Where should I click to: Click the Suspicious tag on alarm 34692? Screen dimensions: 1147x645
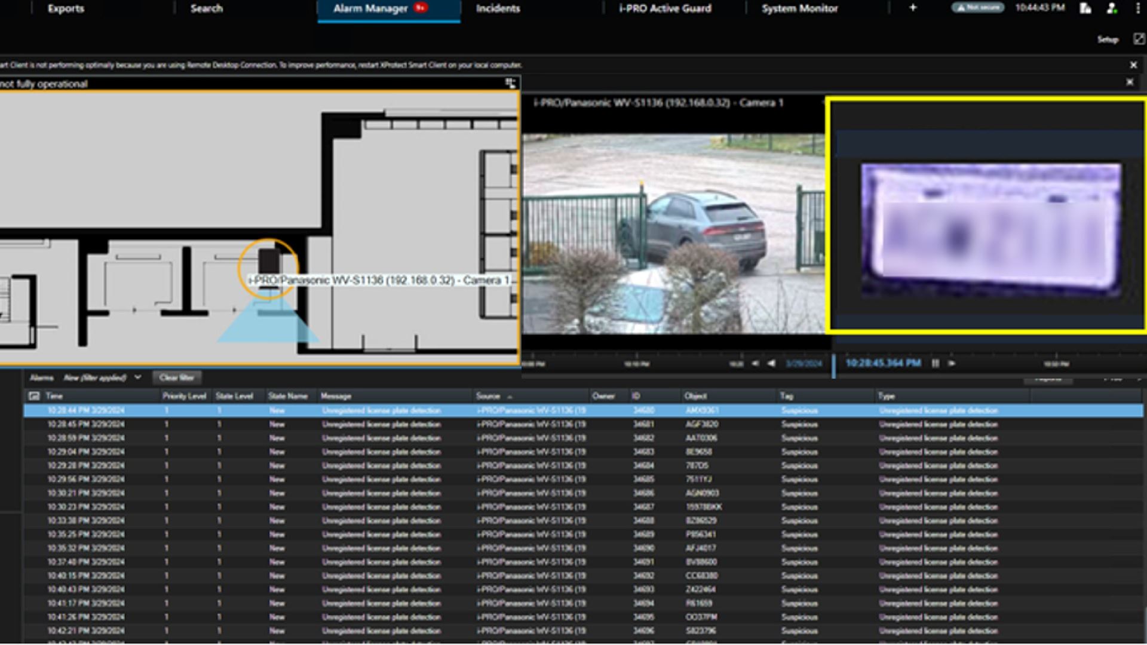pyautogui.click(x=799, y=576)
